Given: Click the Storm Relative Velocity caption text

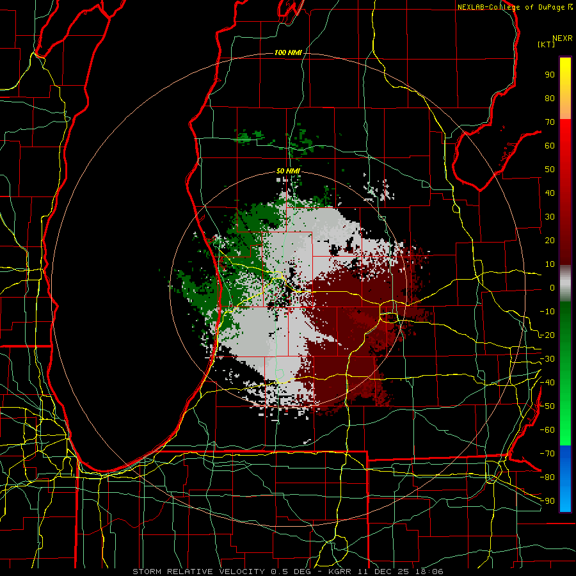Looking at the screenshot, I should tap(287, 572).
